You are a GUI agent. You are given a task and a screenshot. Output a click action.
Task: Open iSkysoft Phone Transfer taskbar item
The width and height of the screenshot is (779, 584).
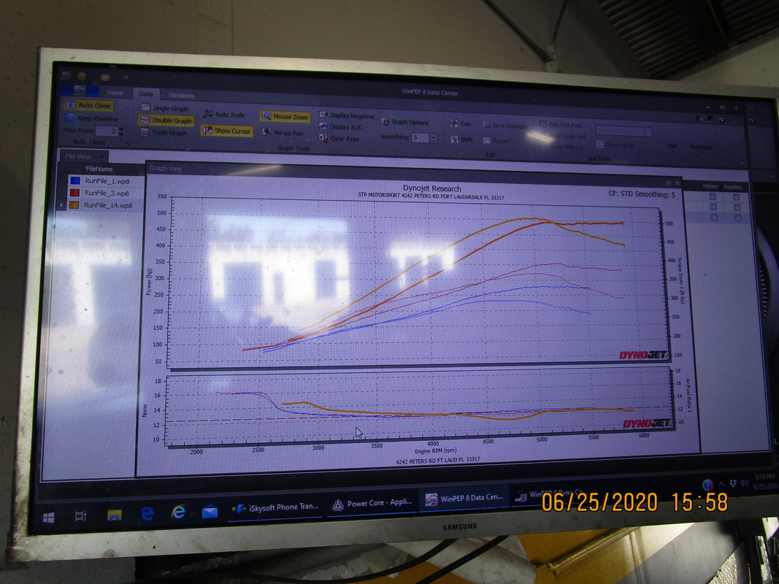[x=275, y=507]
